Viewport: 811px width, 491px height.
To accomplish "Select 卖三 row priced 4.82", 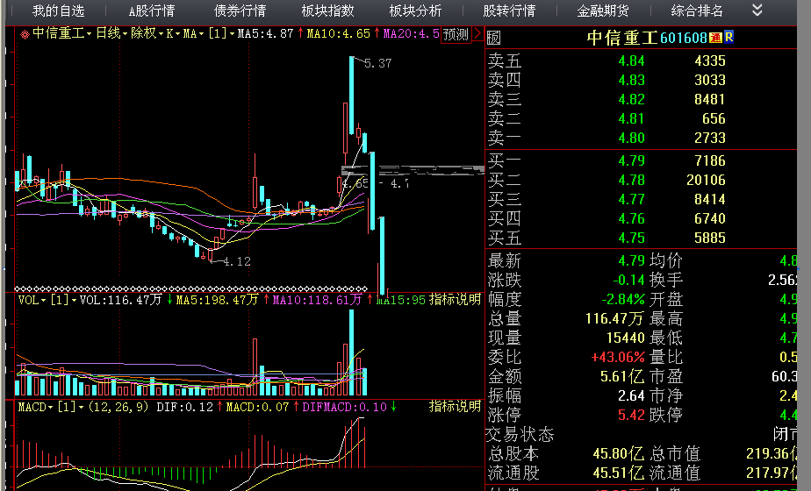I will pos(641,99).
